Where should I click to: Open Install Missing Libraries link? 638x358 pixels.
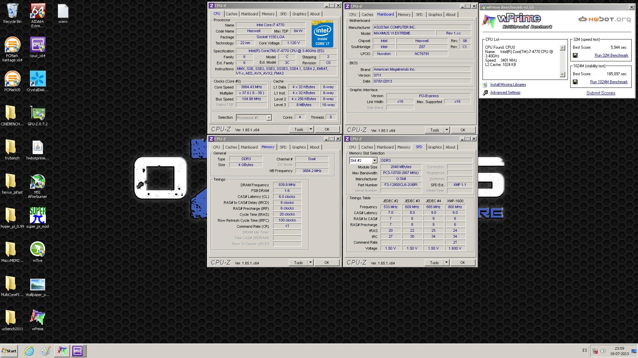point(508,85)
